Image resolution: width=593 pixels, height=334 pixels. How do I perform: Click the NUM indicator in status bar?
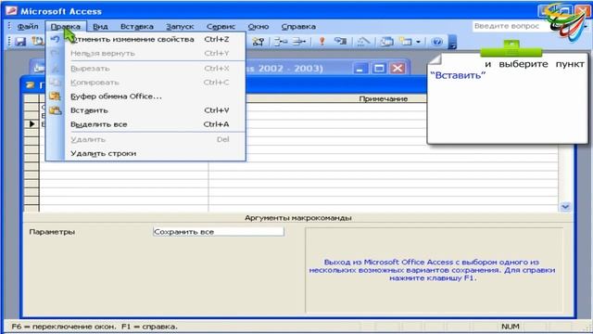[511, 327]
